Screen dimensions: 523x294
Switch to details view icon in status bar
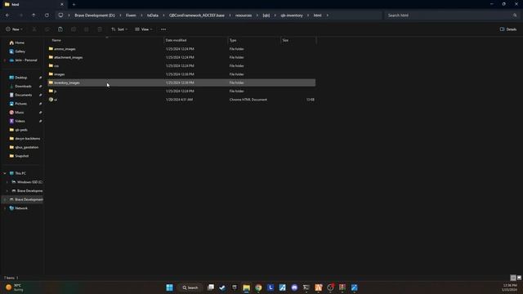coord(513,278)
